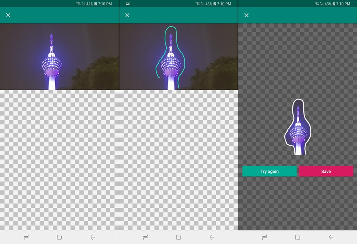Image resolution: width=357 pixels, height=244 pixels.
Task: Tap the outlined tower photo in middle screen
Action: (178, 57)
